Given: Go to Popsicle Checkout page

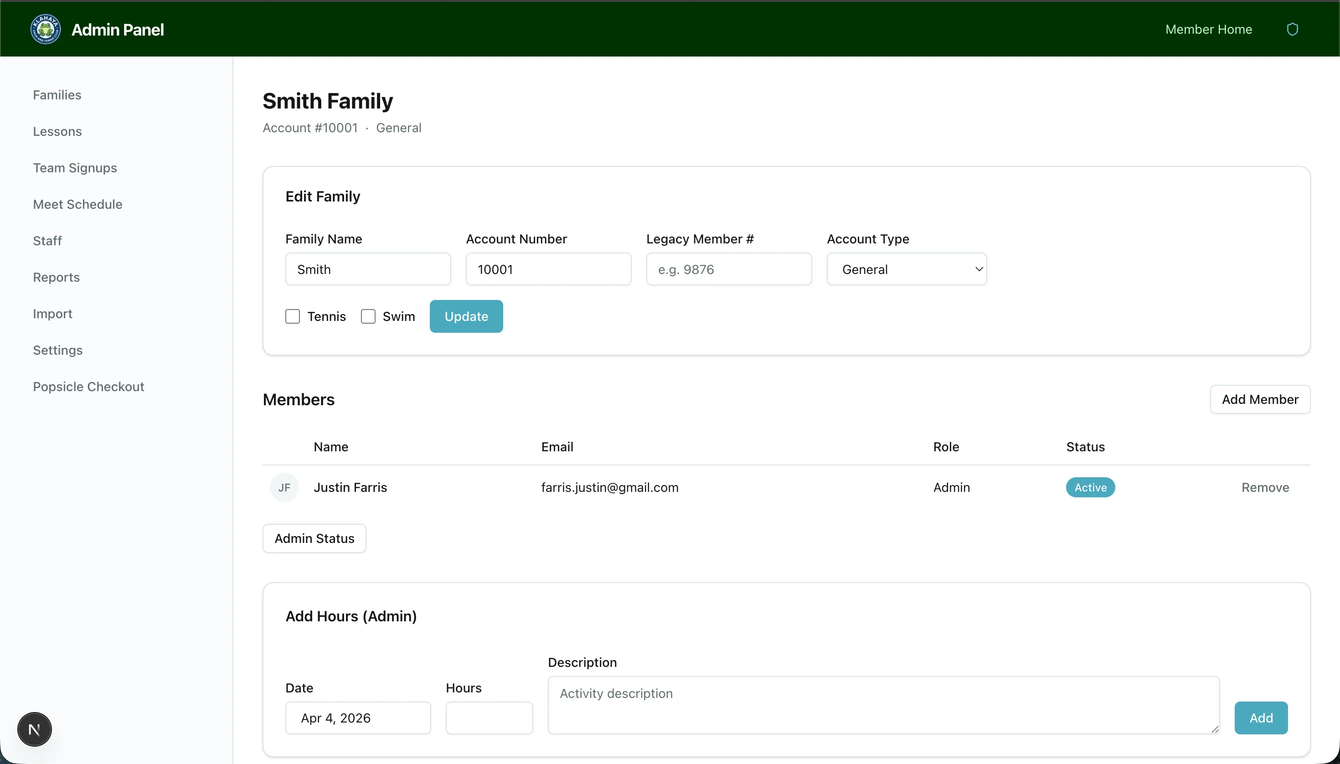Looking at the screenshot, I should tap(89, 387).
